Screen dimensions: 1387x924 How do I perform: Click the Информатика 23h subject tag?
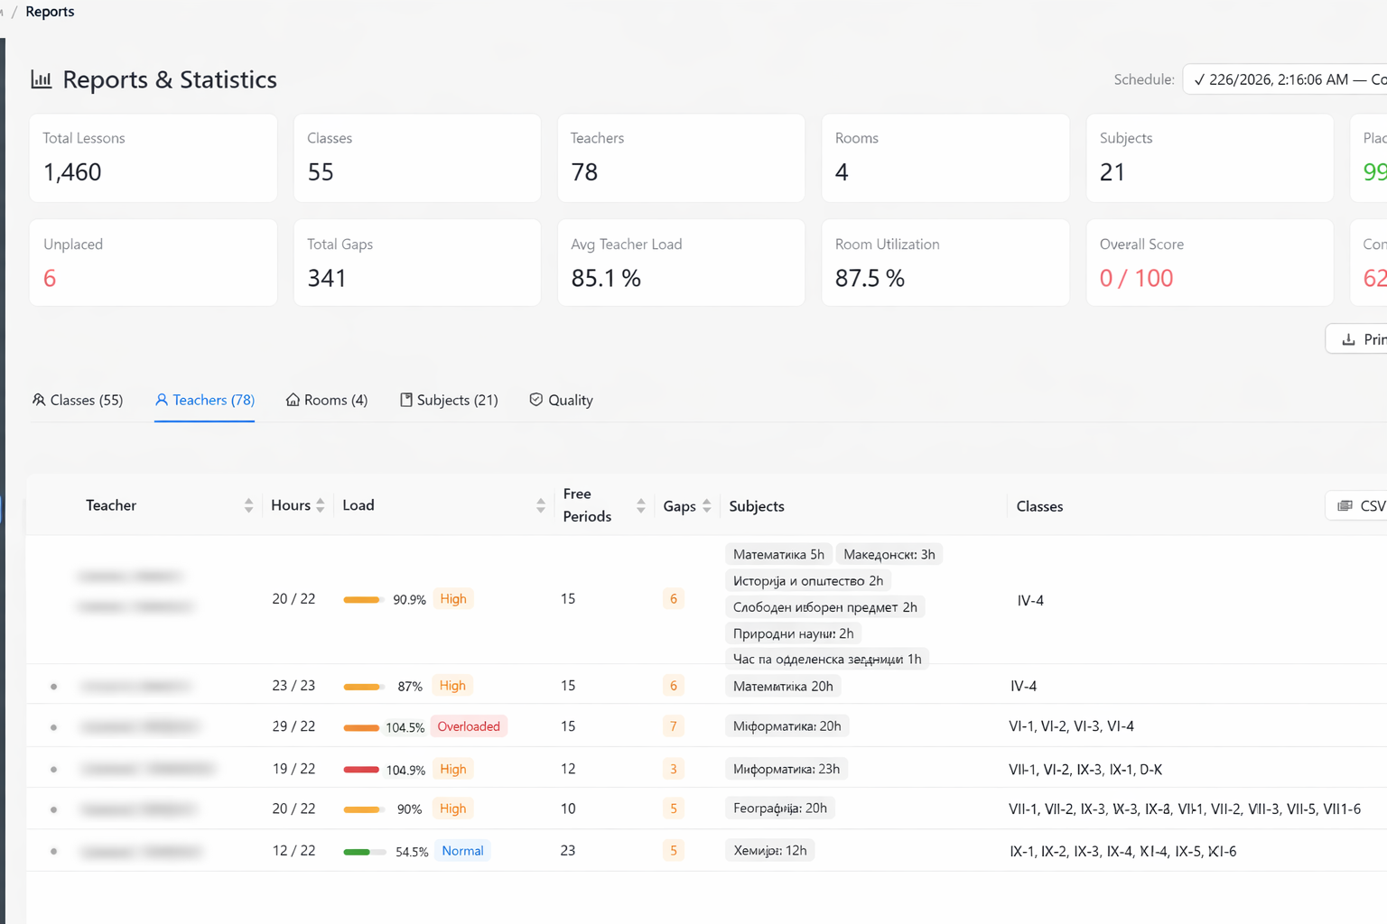click(x=787, y=769)
